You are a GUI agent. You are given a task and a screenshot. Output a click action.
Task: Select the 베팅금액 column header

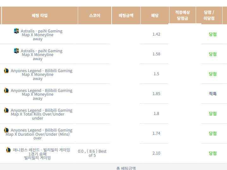[126, 15]
